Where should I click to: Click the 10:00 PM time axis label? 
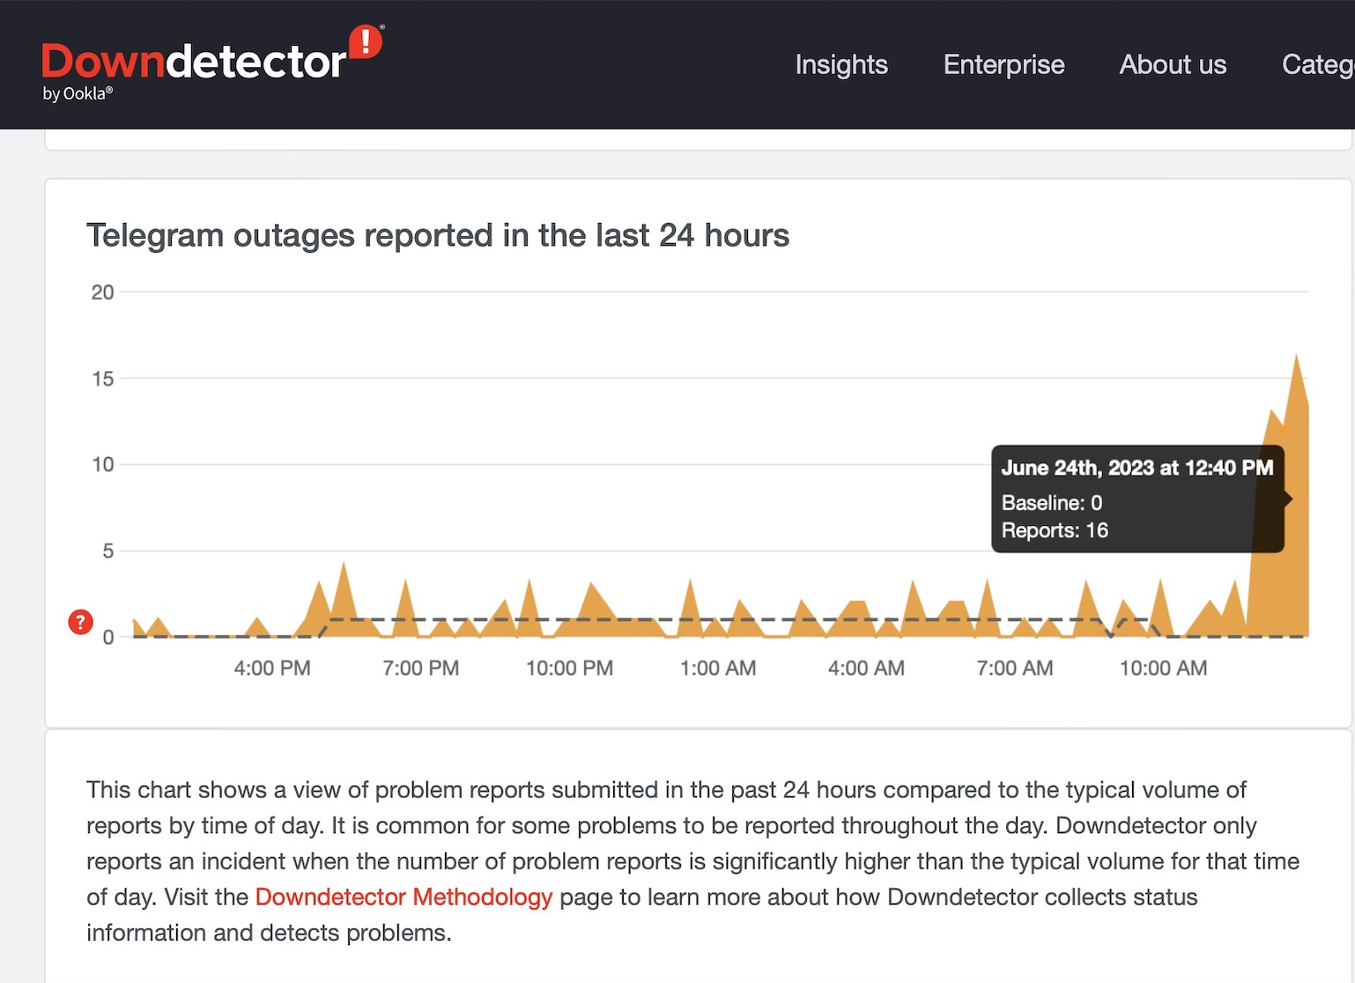(569, 669)
